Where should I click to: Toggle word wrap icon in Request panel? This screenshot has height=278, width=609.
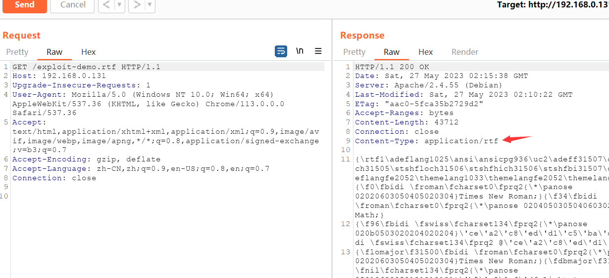tap(281, 51)
